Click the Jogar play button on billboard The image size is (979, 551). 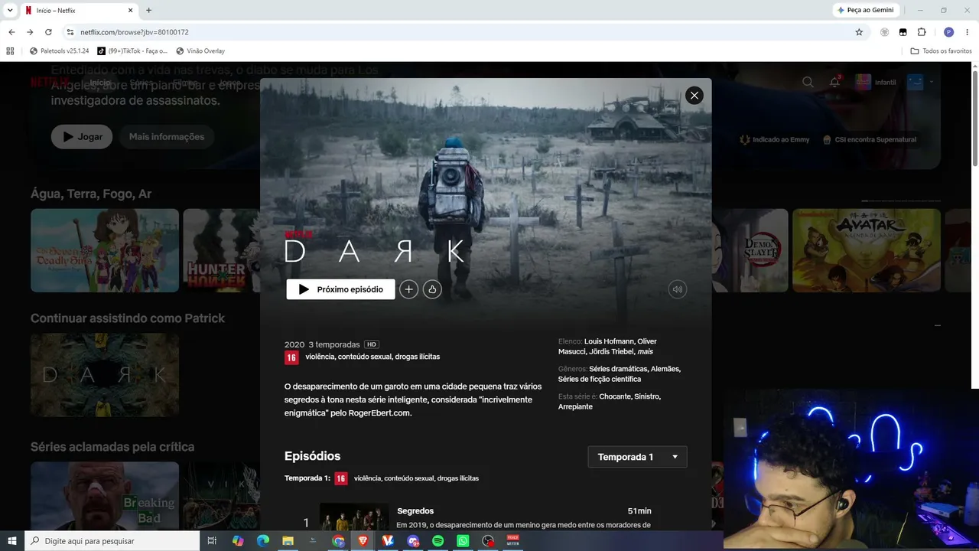pyautogui.click(x=82, y=137)
